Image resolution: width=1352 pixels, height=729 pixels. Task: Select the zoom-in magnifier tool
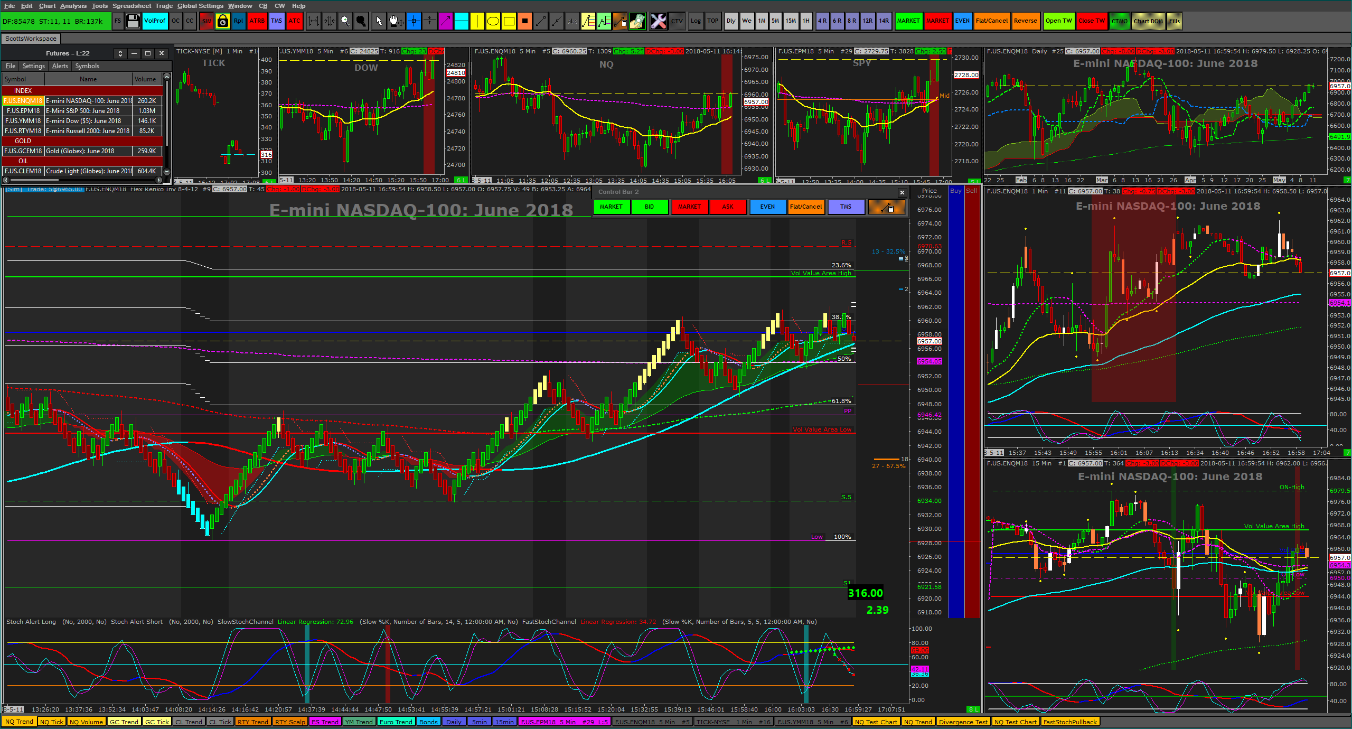click(345, 21)
